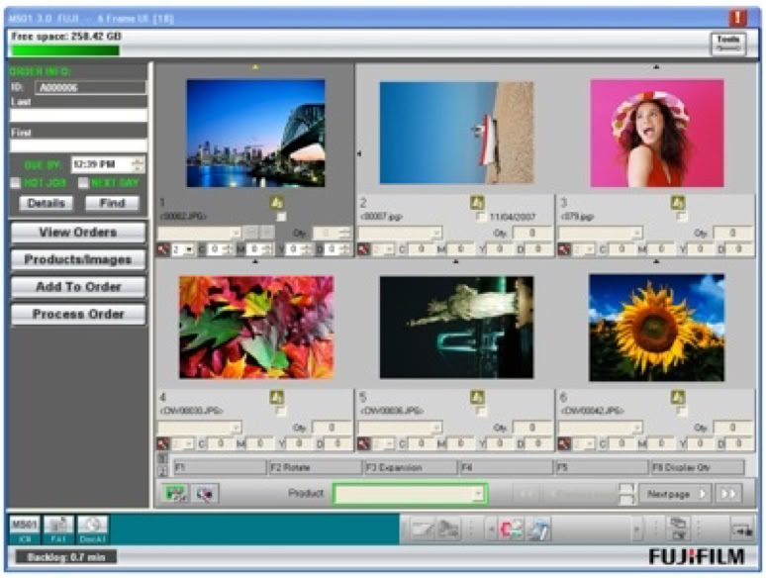The image size is (766, 578).
Task: Select the autumn leaves thumbnail
Action: (256, 327)
